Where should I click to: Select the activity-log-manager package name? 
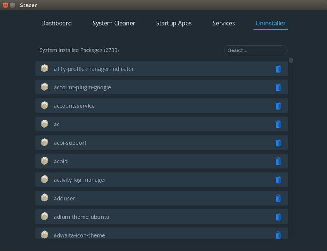[x=80, y=180]
